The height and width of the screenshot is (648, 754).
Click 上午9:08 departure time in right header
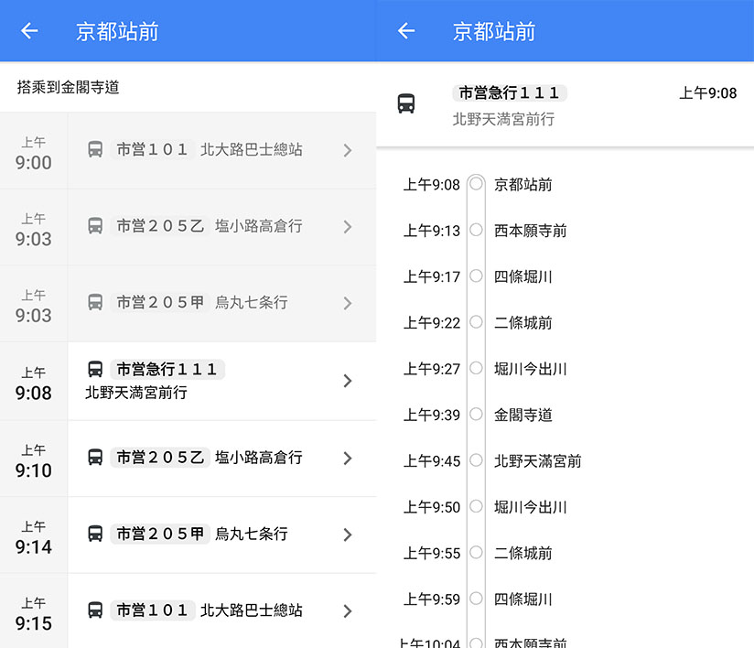click(x=708, y=92)
